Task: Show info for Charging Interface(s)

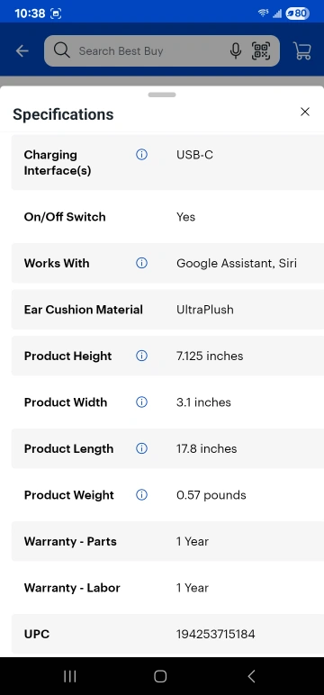Action: coord(141,155)
